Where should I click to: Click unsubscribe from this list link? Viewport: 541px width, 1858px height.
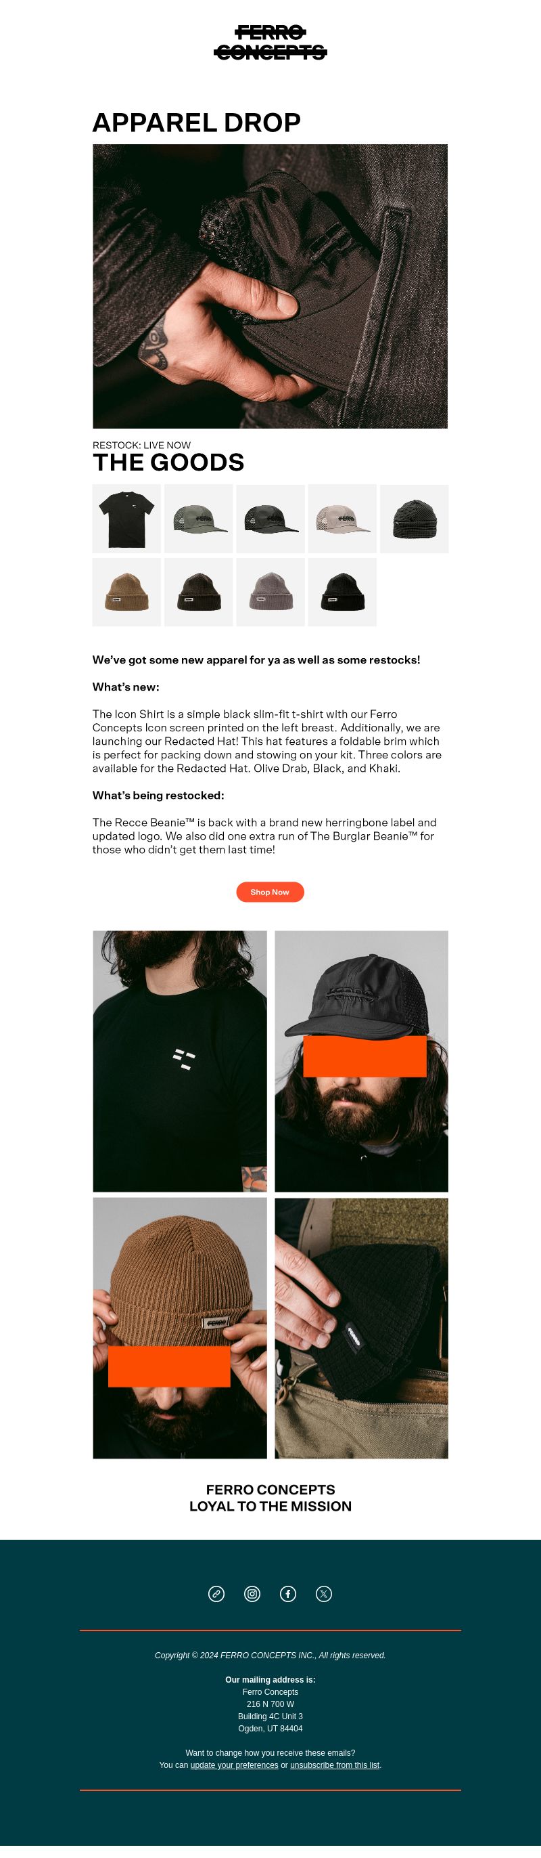coord(335,1765)
